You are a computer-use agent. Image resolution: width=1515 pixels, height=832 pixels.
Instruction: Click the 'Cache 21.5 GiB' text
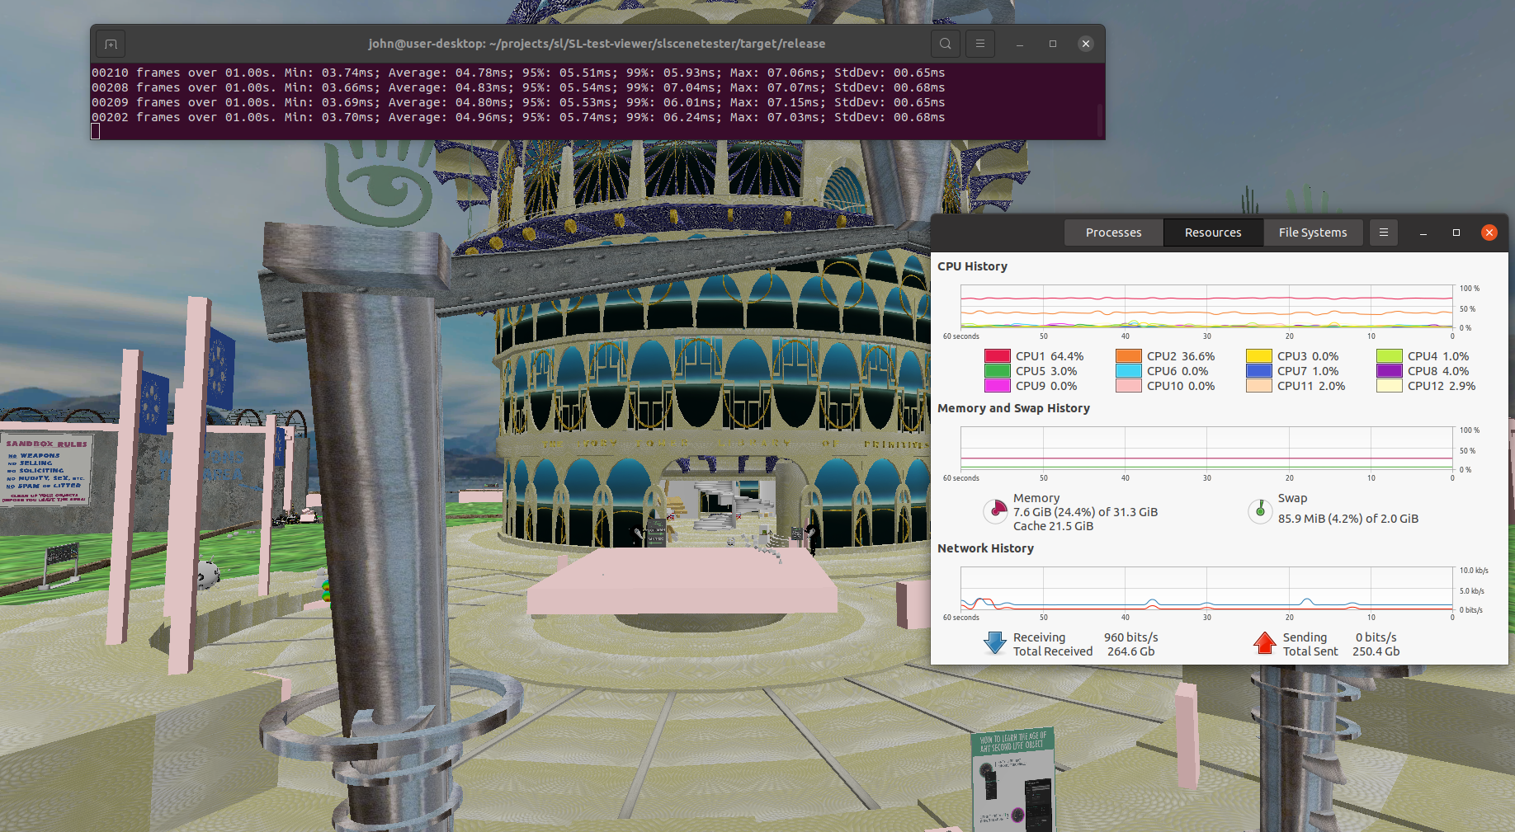point(1053,526)
